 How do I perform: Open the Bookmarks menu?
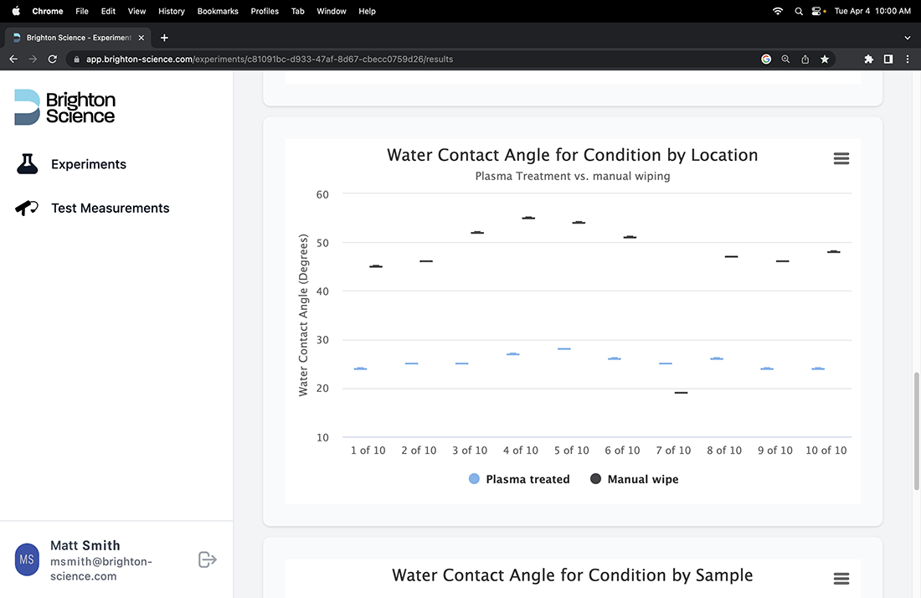218,11
